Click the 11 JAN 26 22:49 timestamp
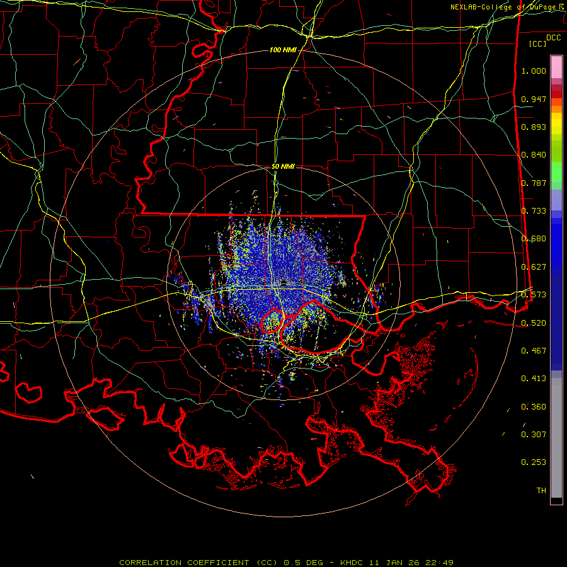567x567 pixels. (411, 563)
